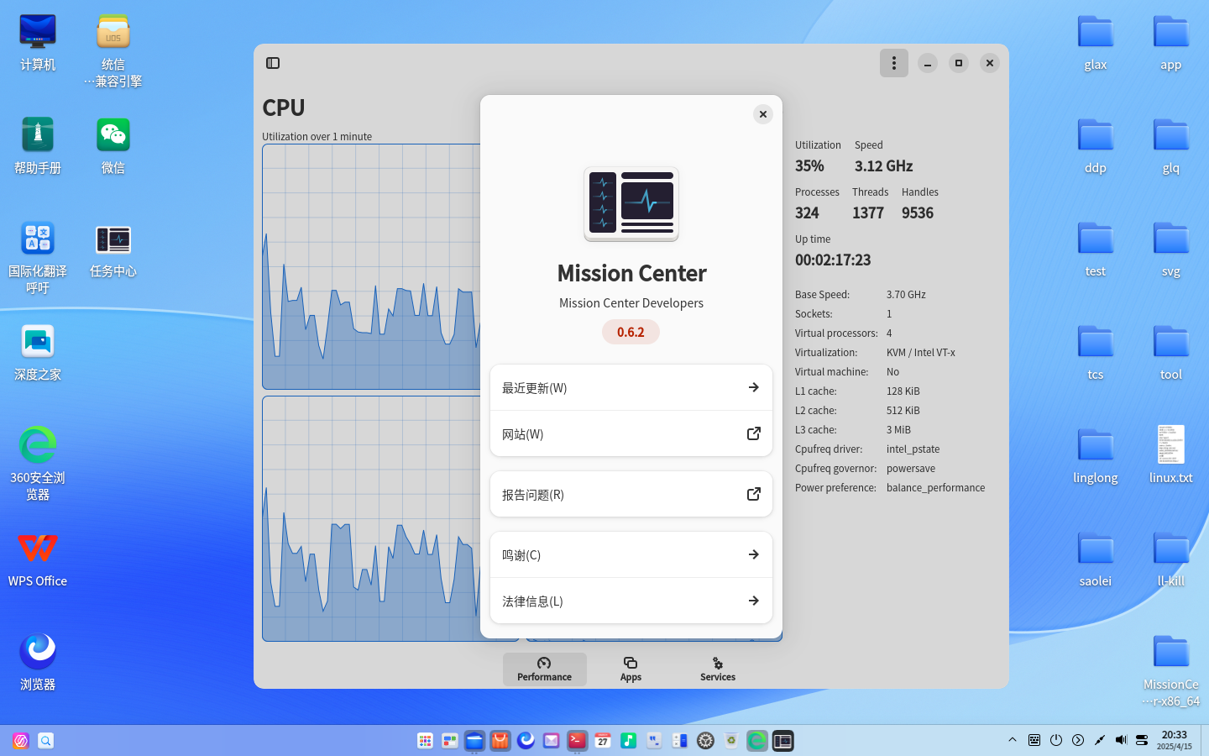1209x756 pixels.
Task: Open system settings gear in taskbar
Action: click(705, 740)
